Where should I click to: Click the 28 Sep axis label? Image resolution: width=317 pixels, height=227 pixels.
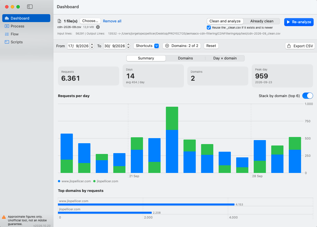click(257, 176)
